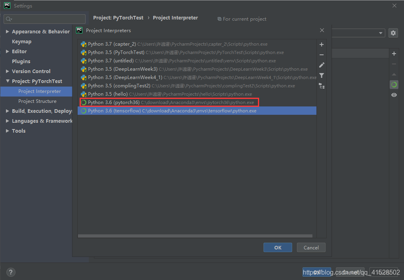Click the gear icon beside interpreter dropdown
404x280 pixels.
coord(393,33)
